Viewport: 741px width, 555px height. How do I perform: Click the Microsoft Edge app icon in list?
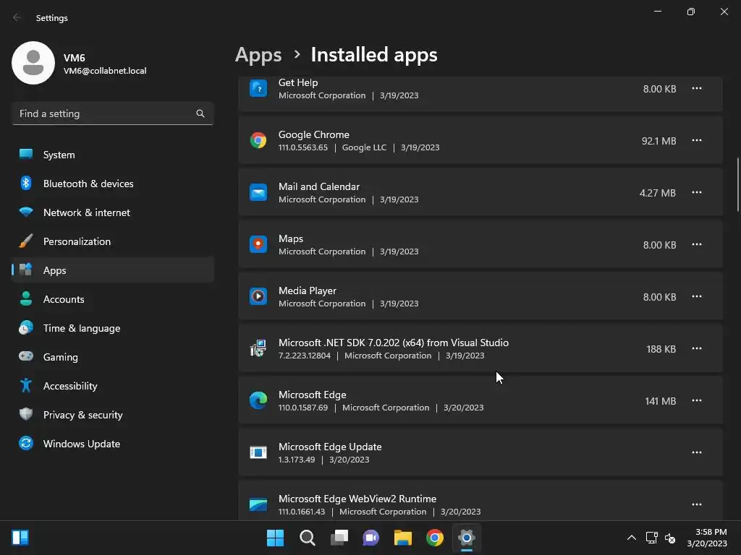258,401
